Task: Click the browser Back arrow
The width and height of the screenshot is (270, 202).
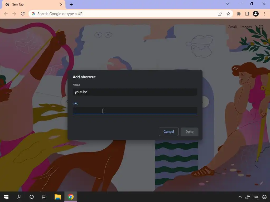Action: click(x=6, y=14)
